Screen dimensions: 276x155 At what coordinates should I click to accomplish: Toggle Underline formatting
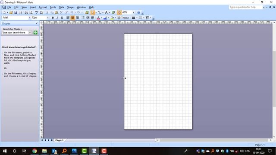click(x=62, y=18)
